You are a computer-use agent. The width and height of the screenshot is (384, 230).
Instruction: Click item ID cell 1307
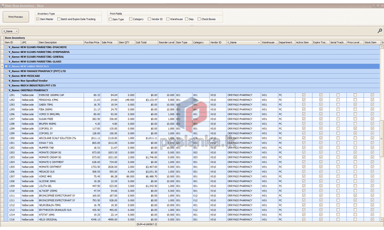point(14,176)
